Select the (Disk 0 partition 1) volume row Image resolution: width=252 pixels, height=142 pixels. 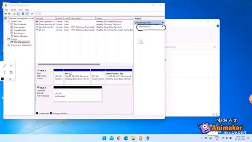point(84,21)
